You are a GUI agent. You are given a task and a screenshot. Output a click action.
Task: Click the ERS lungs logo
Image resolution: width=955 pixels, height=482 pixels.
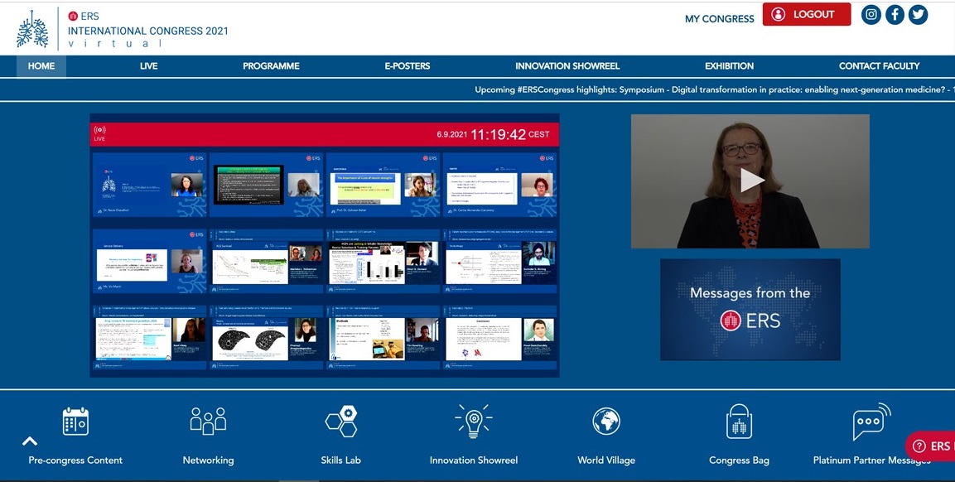pos(32,29)
